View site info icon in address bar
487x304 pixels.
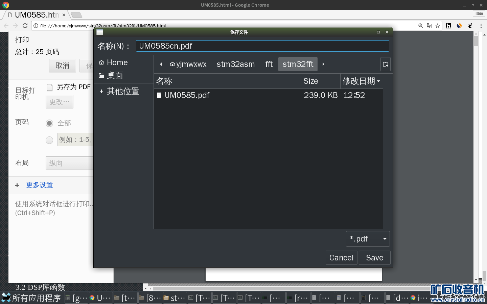click(36, 26)
